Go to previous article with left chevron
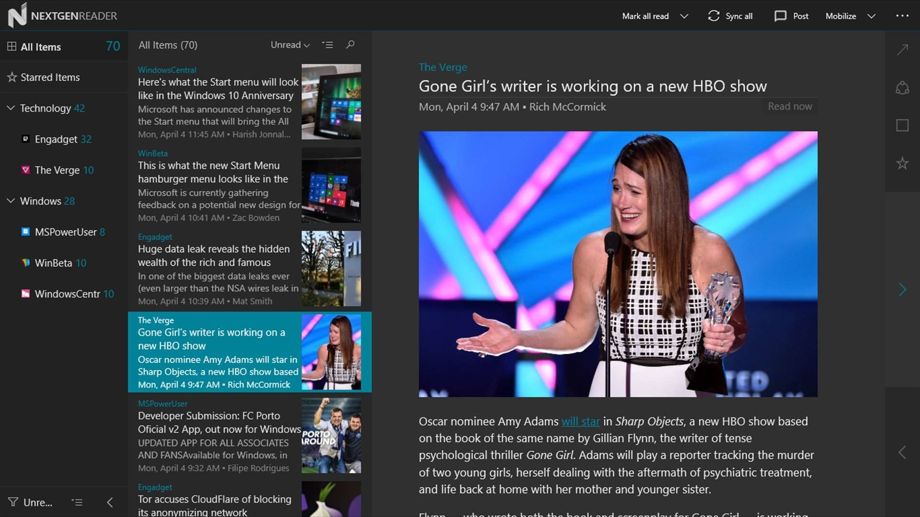 click(902, 452)
